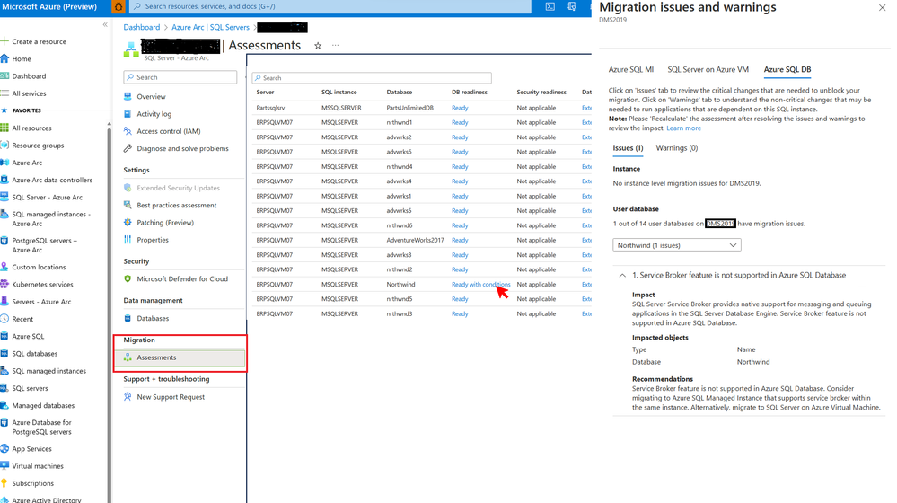Open Azure Arc data controllers
The height and width of the screenshot is (503, 897).
click(x=51, y=180)
